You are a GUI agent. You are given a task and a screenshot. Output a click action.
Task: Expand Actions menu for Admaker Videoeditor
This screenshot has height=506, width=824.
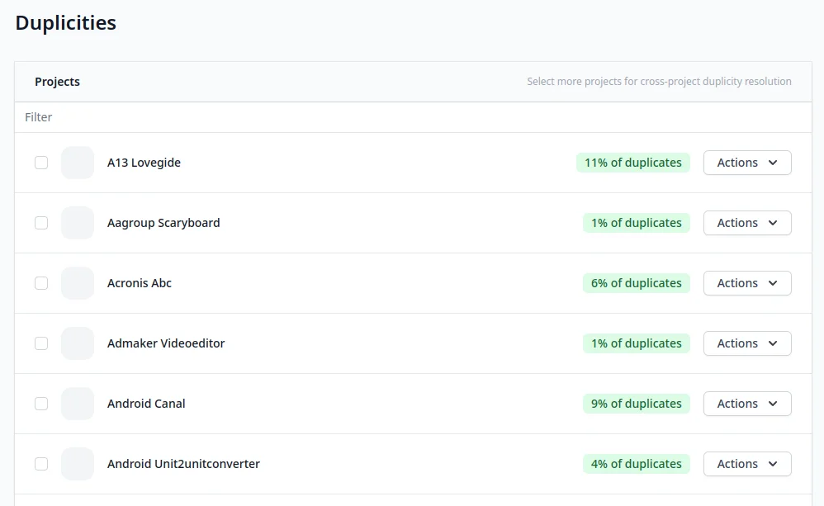(746, 343)
